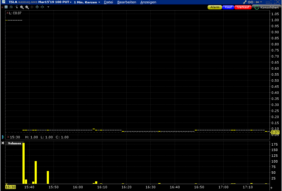The image size is (282, 191).
Task: Toggle the window linking chain icon
Action: [251, 2]
